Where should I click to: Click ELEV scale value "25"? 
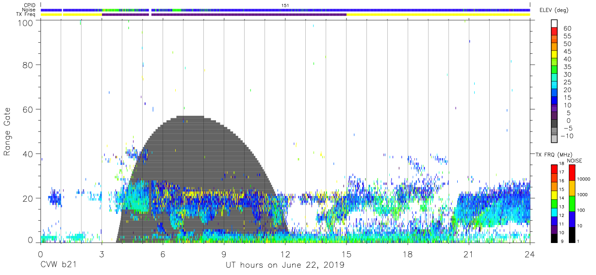point(567,82)
